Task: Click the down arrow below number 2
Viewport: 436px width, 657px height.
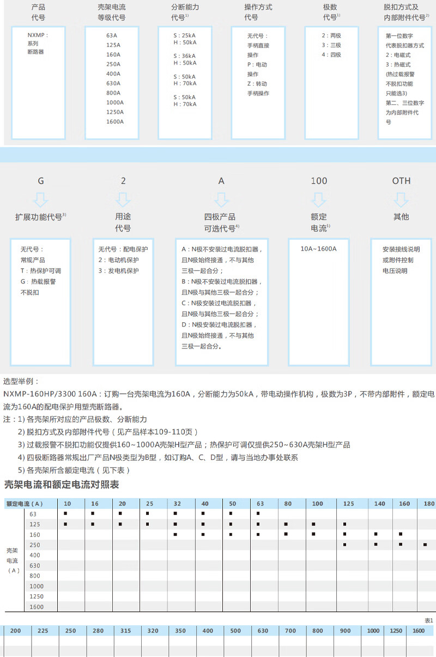Action: click(123, 198)
